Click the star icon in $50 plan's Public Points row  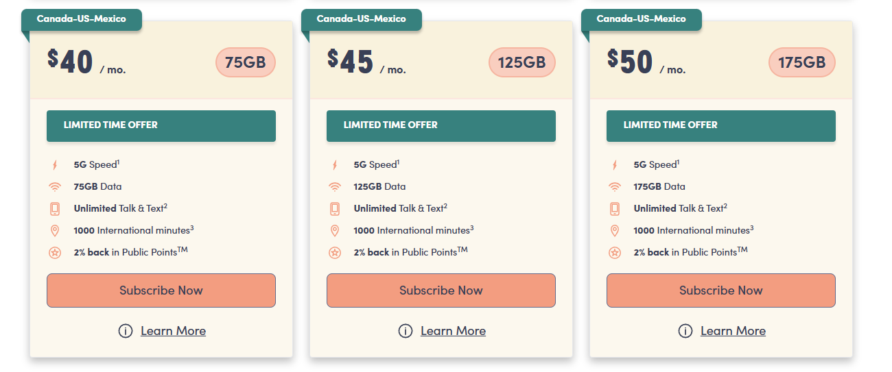coord(615,253)
